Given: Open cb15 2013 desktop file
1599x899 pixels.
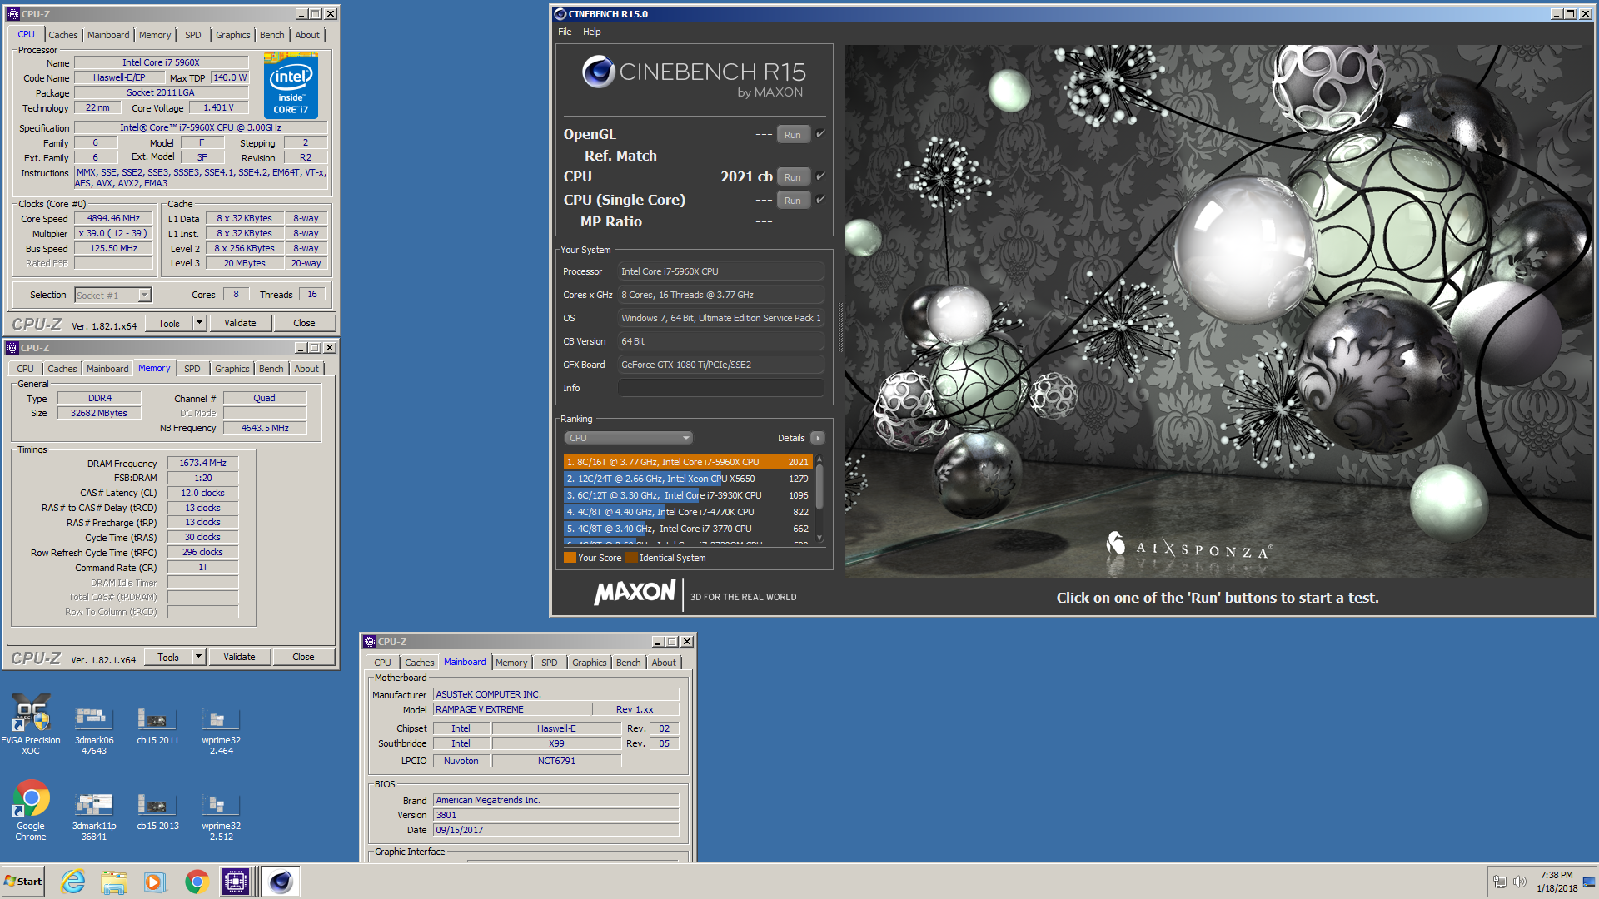Looking at the screenshot, I should [x=157, y=812].
